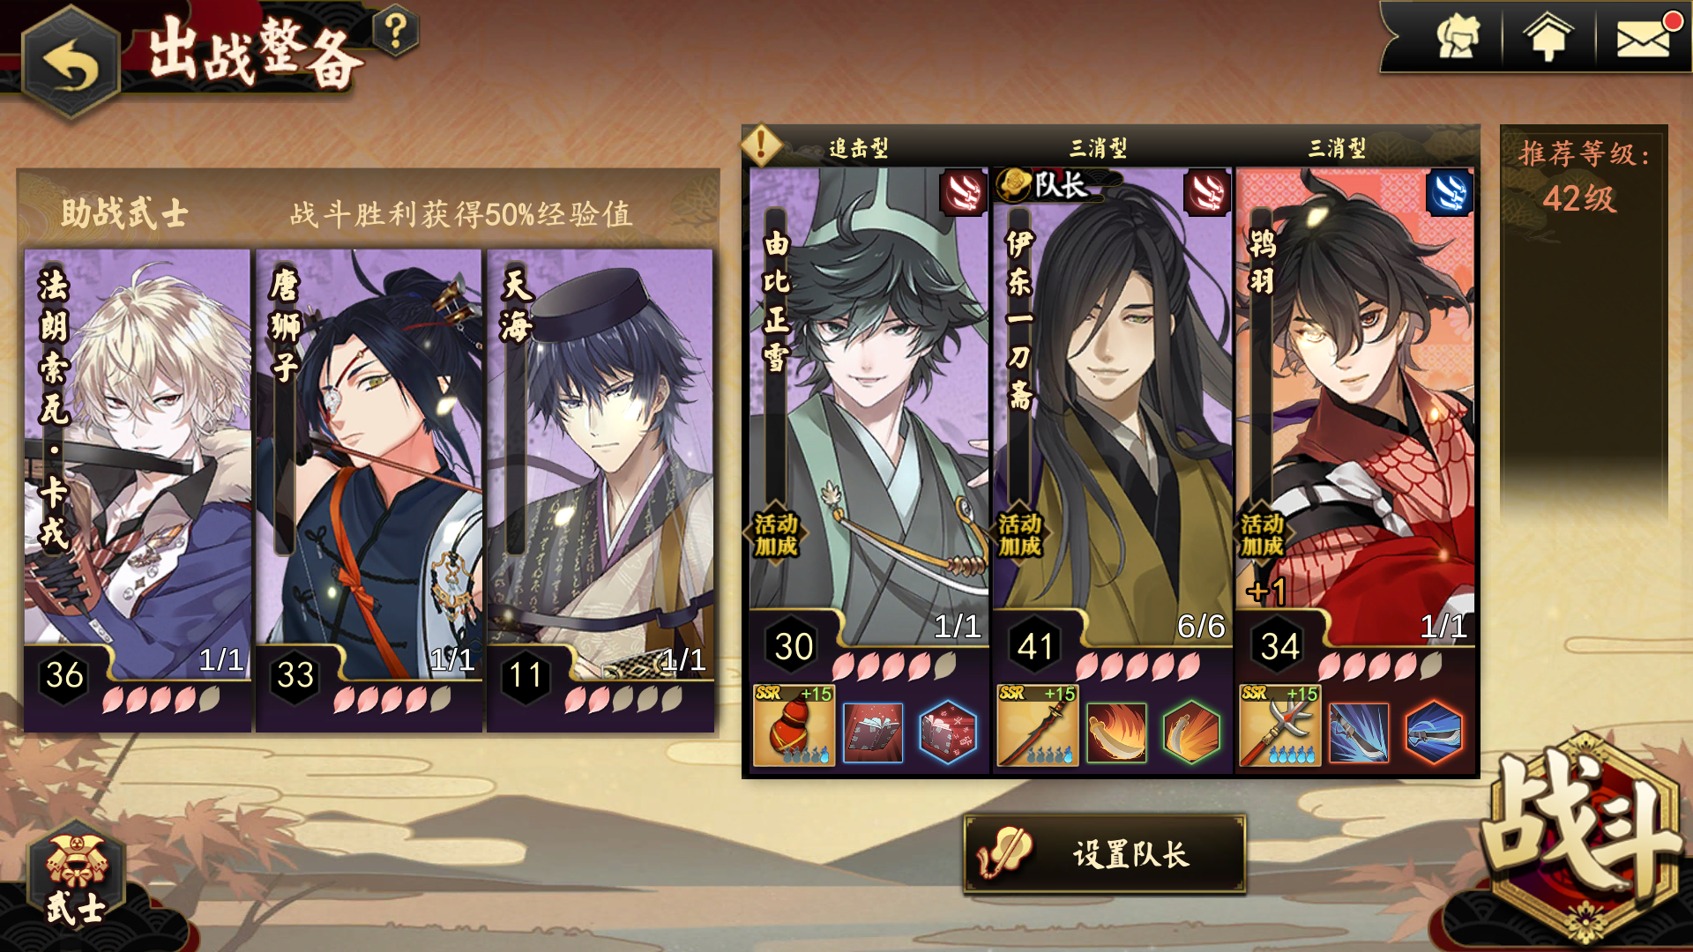Click the red book skill icon
The height and width of the screenshot is (952, 1693).
pyautogui.click(x=873, y=732)
